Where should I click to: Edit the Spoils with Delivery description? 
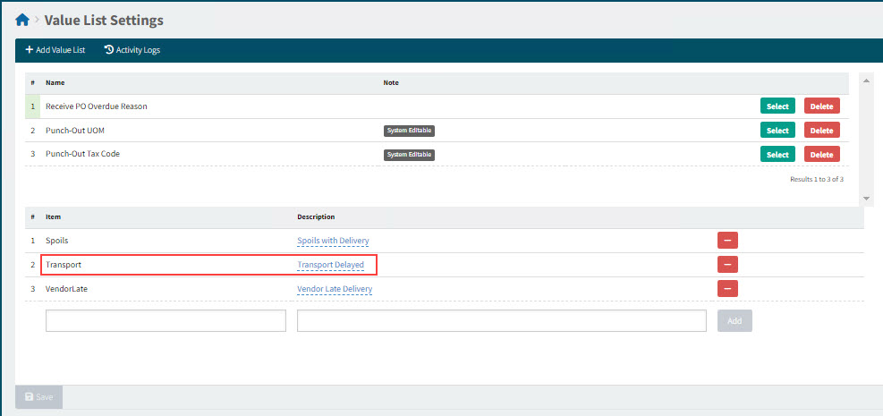click(333, 241)
